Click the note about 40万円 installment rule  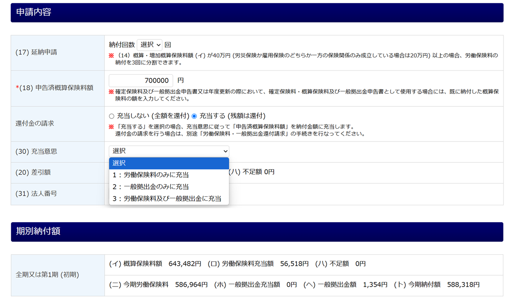(x=304, y=59)
